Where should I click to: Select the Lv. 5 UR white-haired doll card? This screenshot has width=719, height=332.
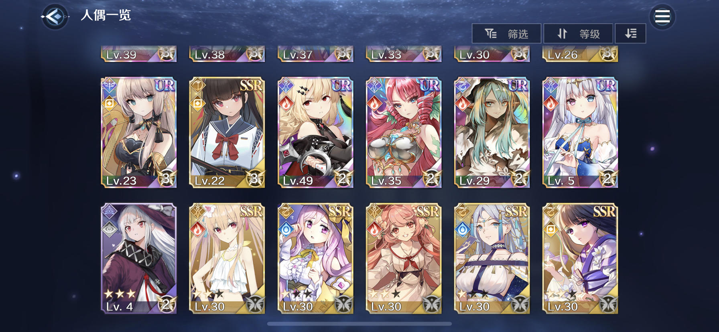580,133
